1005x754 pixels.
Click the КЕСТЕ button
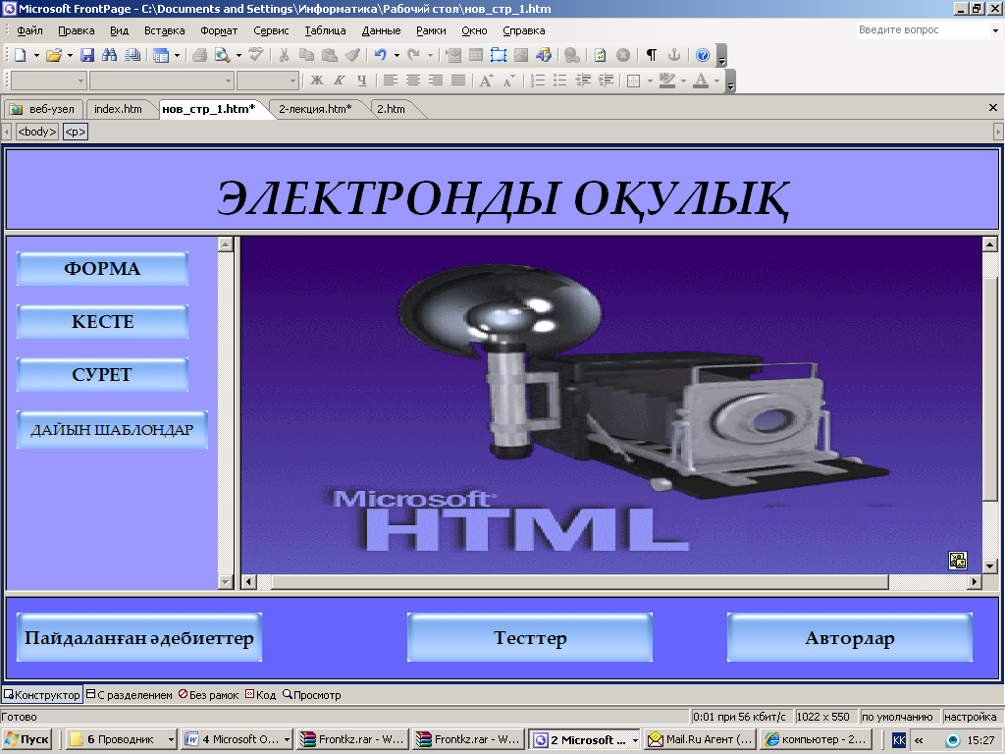102,321
